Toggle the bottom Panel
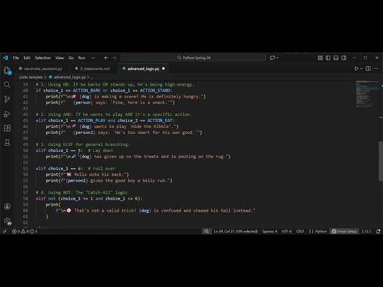The width and height of the screenshot is (383, 287). pos(336,58)
